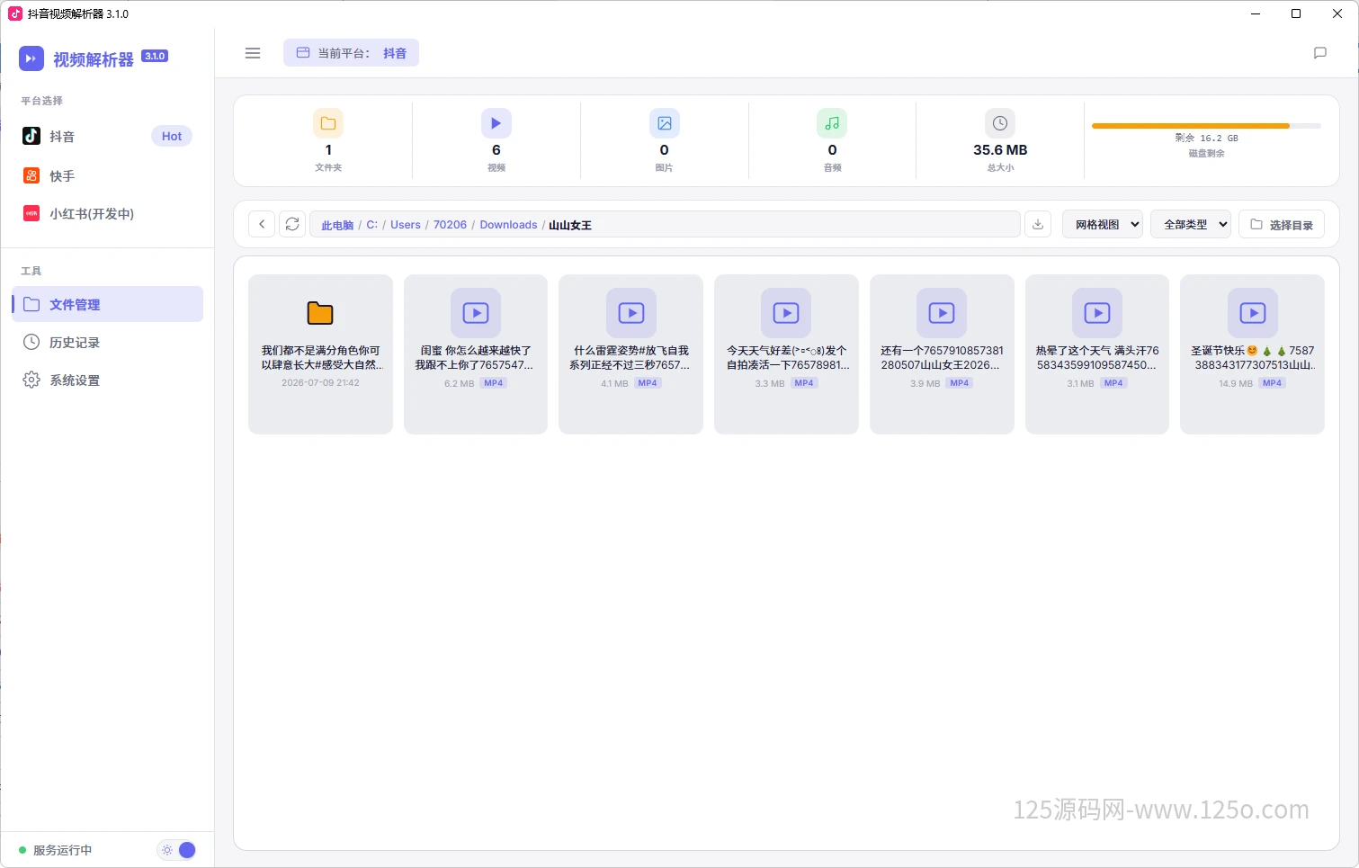Click the 3.1.0 version badge

pyautogui.click(x=155, y=56)
